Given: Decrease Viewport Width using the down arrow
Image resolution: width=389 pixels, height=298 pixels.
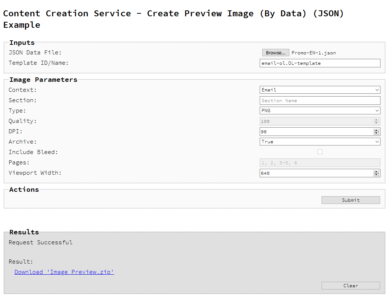Looking at the screenshot, I should tap(376, 175).
